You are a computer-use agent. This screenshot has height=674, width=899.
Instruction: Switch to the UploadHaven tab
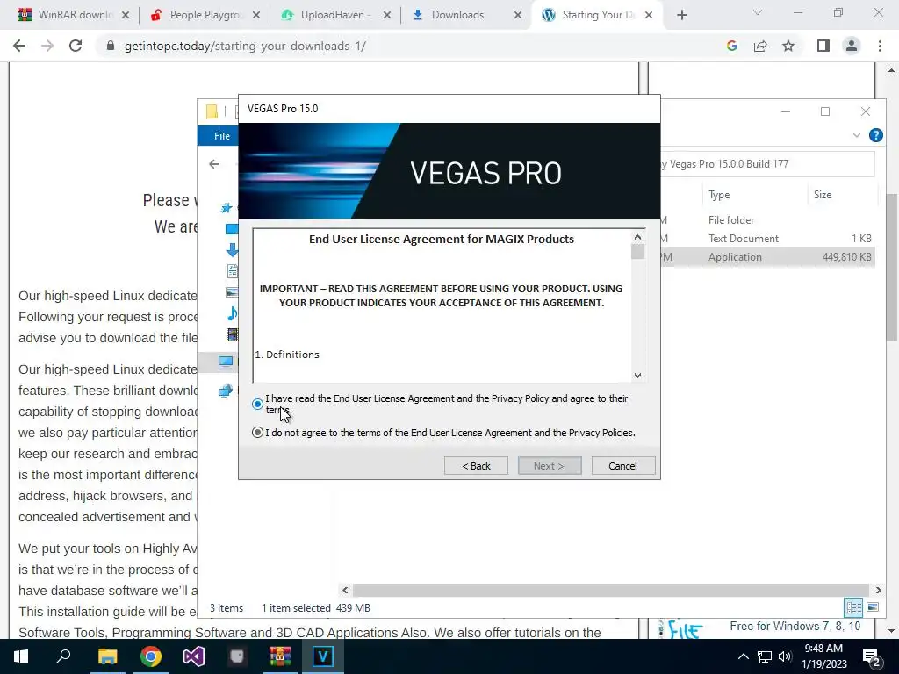pos(335,15)
